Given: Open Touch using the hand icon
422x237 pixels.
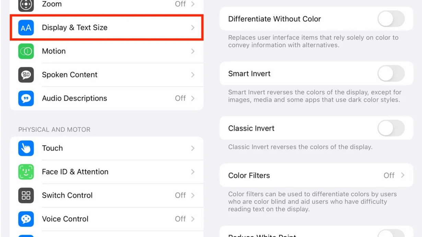Looking at the screenshot, I should tap(26, 148).
